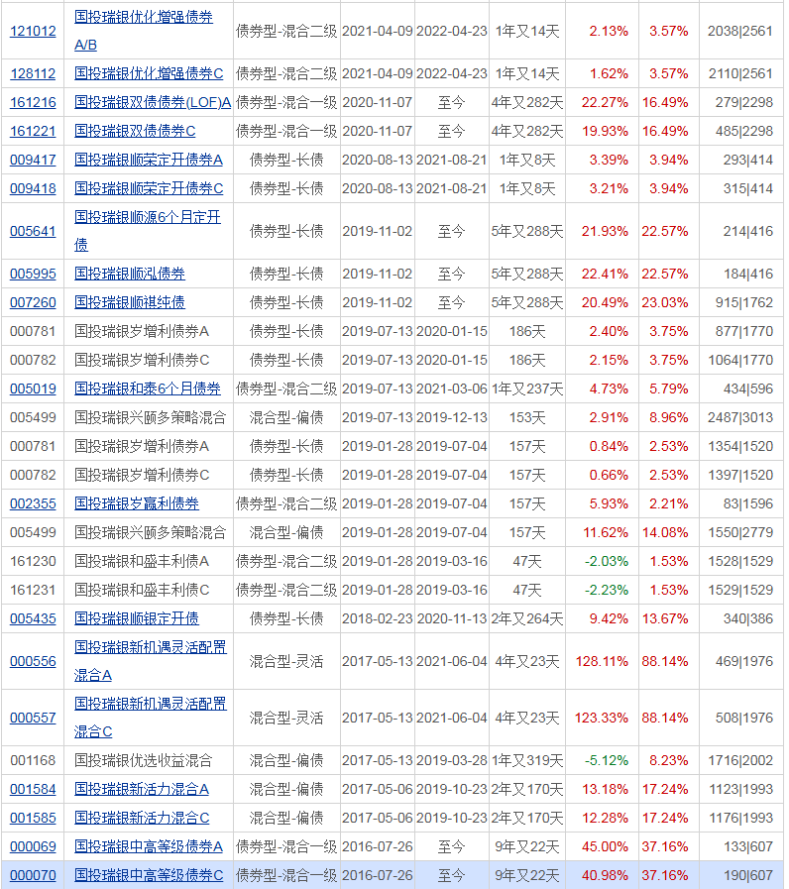Screen dimensions: 789x889
Task: Select the -5.12% return value
Action: (x=607, y=761)
